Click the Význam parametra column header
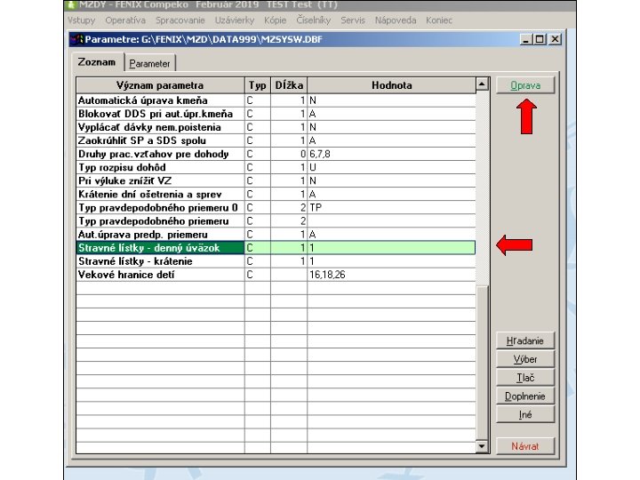Viewport: 640px width, 480px height. (160, 85)
